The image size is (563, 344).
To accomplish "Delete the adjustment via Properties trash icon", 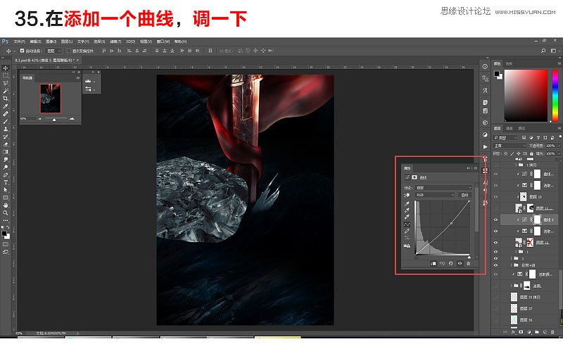I will coord(468,264).
